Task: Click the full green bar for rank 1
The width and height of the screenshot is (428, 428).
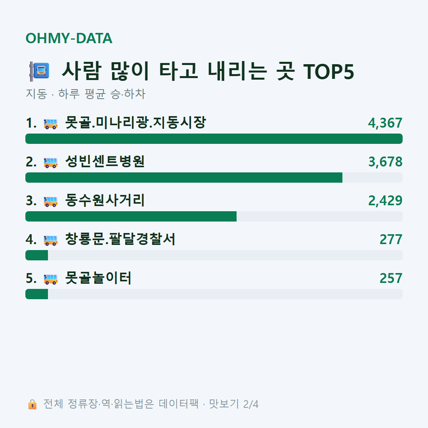Action: pyautogui.click(x=214, y=139)
